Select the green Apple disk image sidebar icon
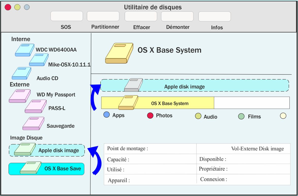The height and width of the screenshot is (196, 298). (25, 149)
